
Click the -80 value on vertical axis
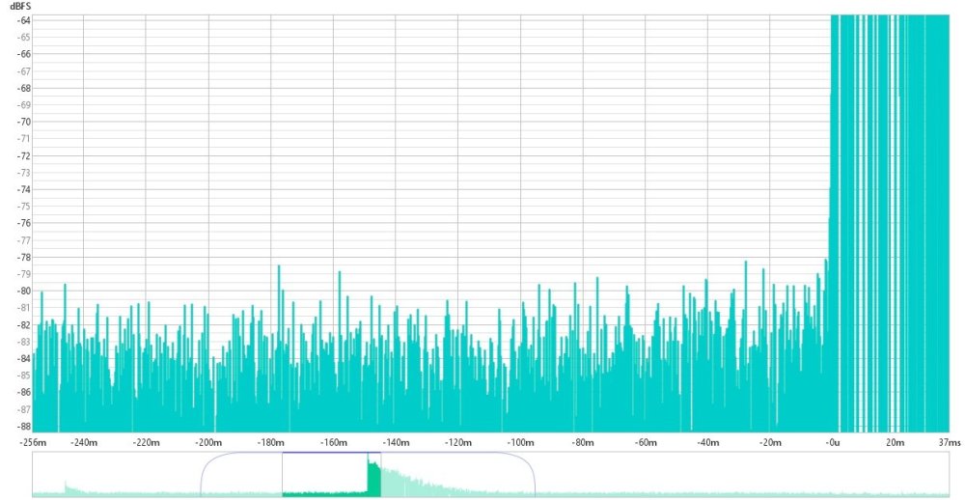[23, 292]
